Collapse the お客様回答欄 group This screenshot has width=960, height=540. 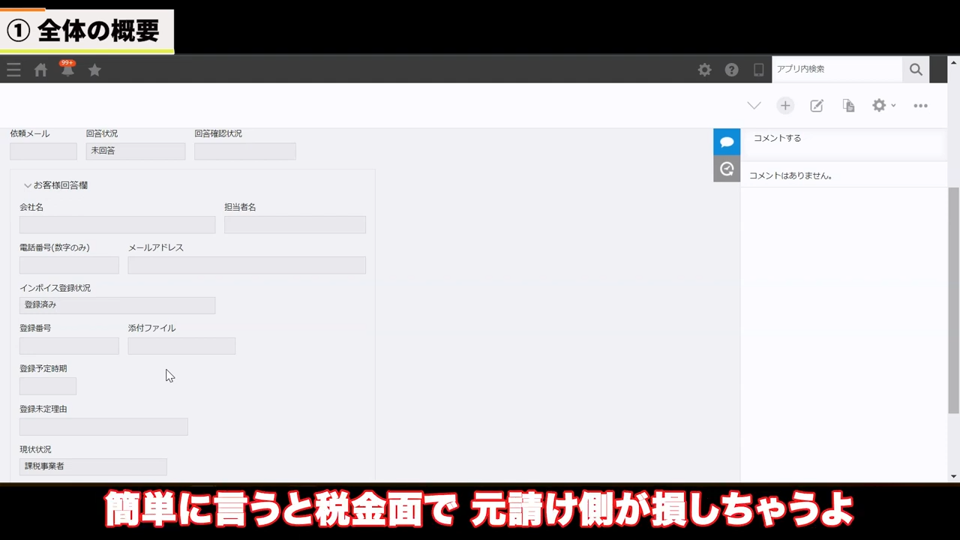(56, 185)
